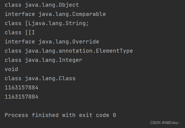Select the 'class java.lang.Class' line
Image resolution: width=185 pixels, height=128 pixels.
click(x=40, y=78)
